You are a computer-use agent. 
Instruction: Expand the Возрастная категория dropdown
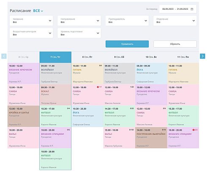(x=31, y=33)
